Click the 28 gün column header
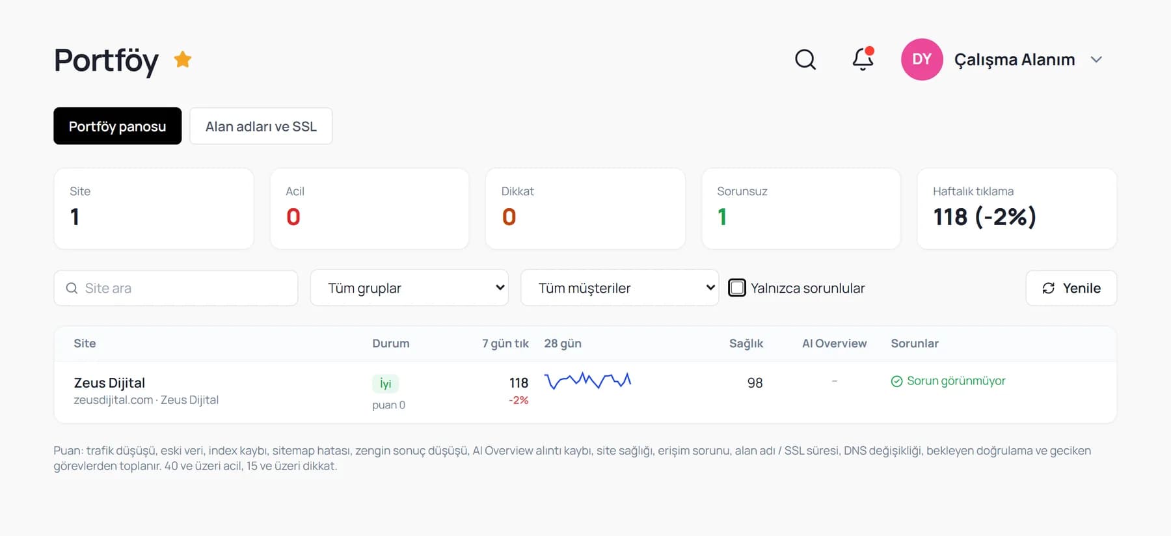1171x536 pixels. tap(563, 343)
